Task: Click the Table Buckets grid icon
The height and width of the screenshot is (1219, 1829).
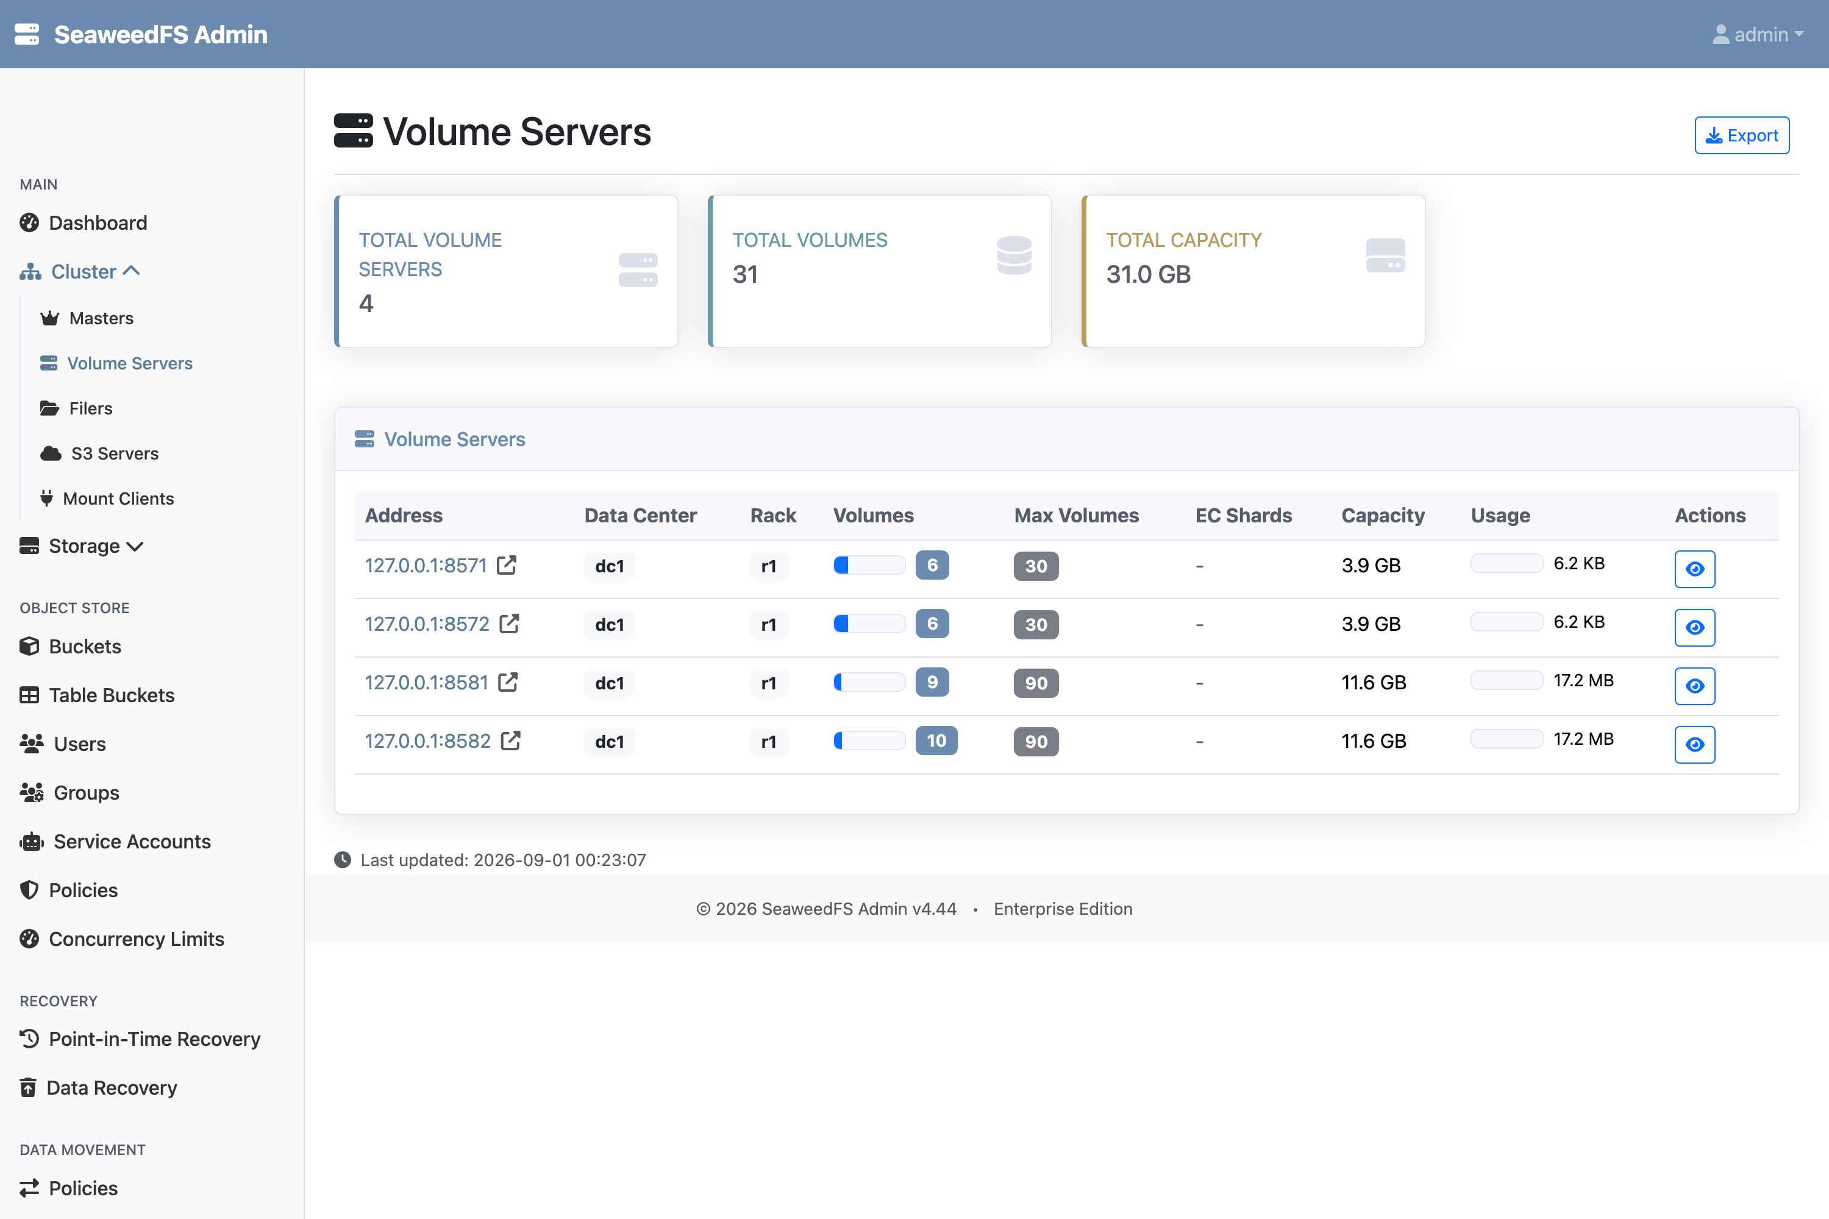Action: tap(29, 695)
